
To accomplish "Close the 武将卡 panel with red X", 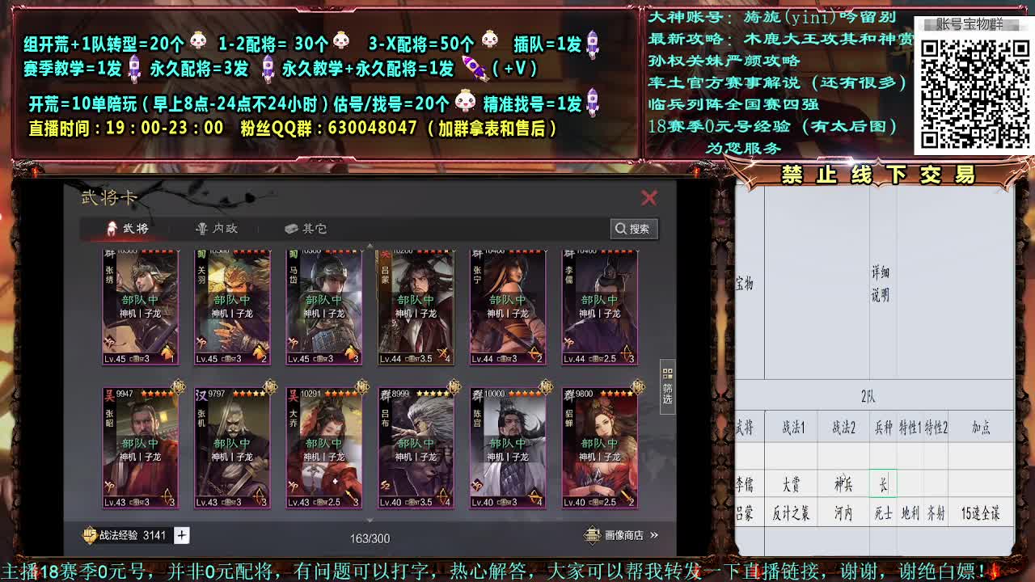I will 648,198.
